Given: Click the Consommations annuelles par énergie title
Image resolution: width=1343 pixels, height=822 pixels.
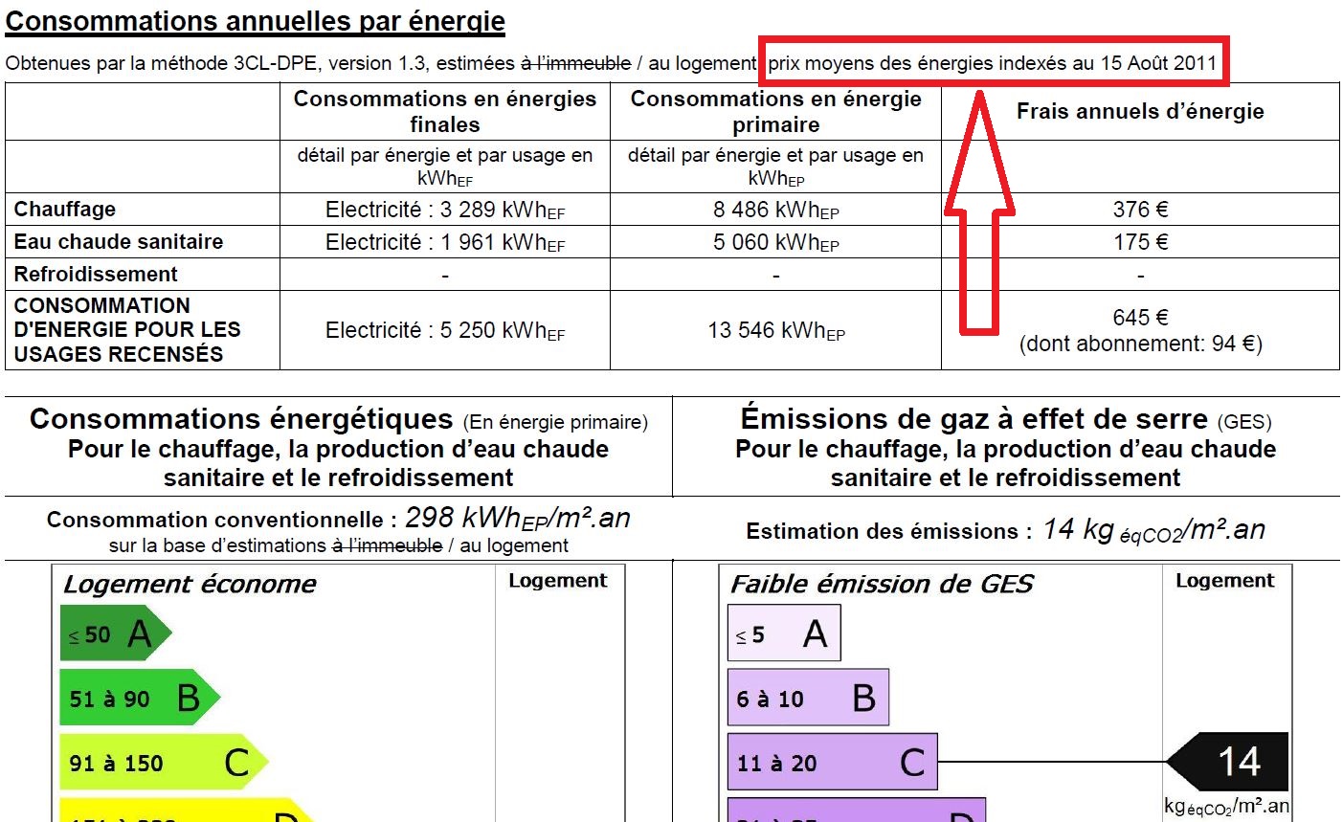Looking at the screenshot, I should [x=255, y=19].
